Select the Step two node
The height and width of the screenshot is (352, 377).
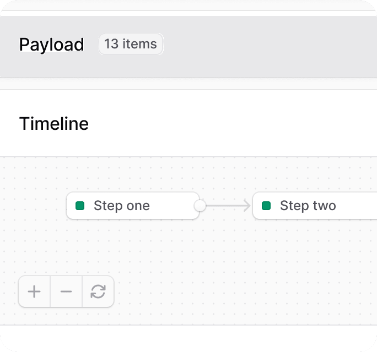(315, 206)
